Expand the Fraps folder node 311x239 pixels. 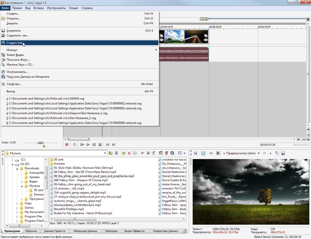click(17, 203)
